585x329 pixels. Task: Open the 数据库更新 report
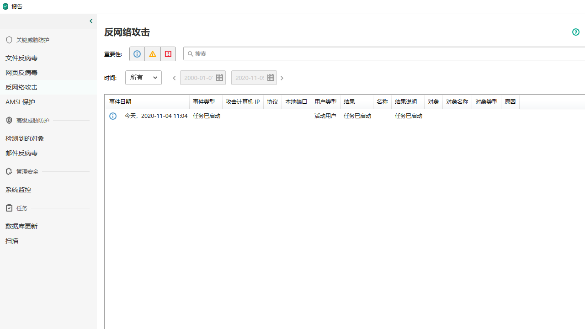[21, 226]
